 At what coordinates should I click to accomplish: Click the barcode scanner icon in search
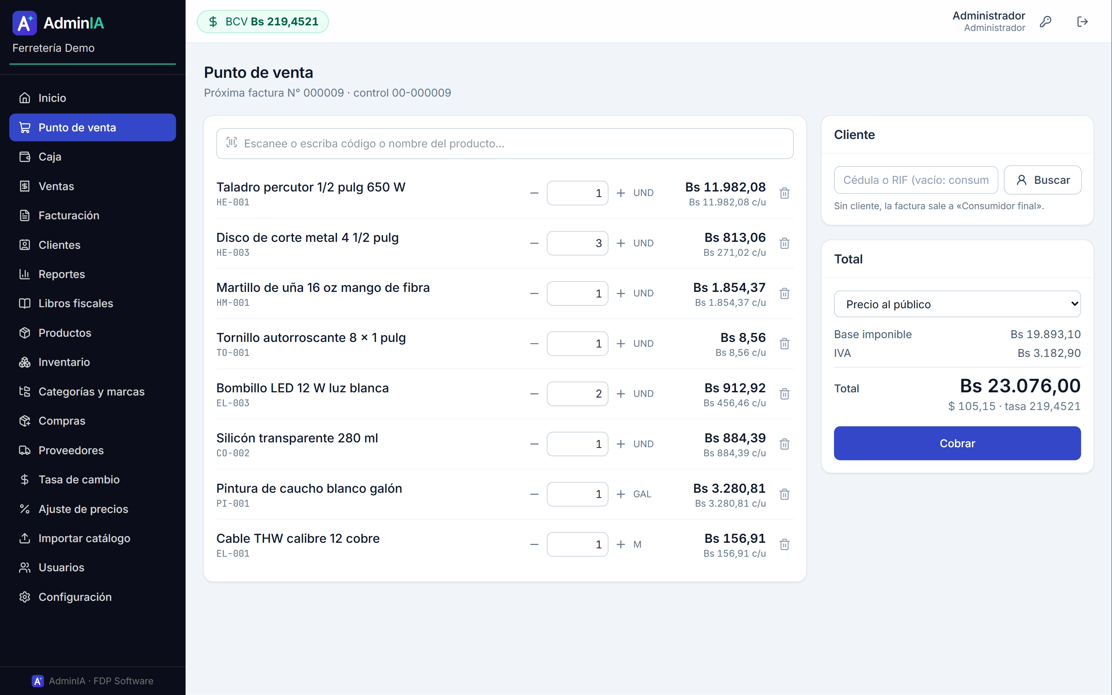(231, 143)
